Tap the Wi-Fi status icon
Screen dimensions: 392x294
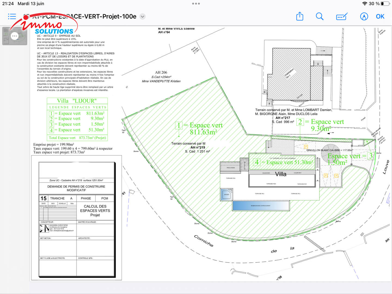[365, 4]
